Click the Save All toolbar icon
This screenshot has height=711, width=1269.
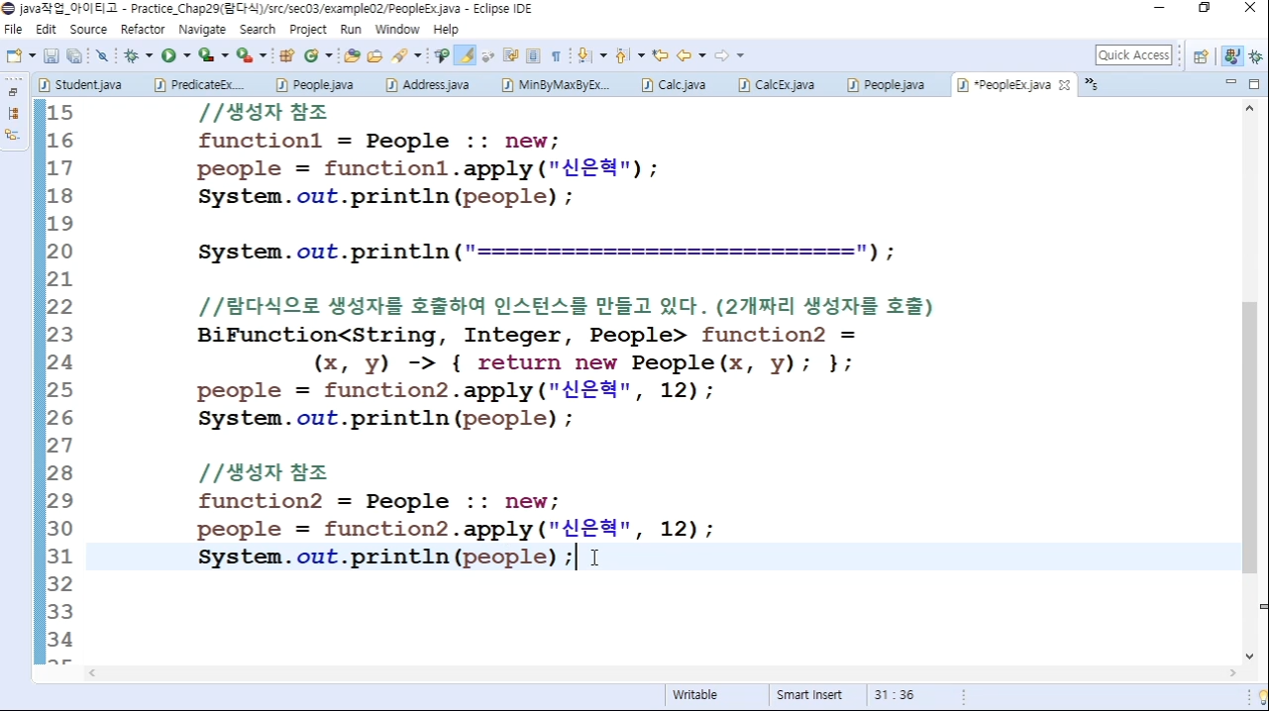click(x=73, y=55)
